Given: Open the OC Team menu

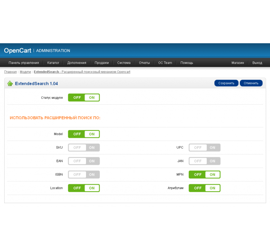Looking at the screenshot, I should click(x=165, y=63).
